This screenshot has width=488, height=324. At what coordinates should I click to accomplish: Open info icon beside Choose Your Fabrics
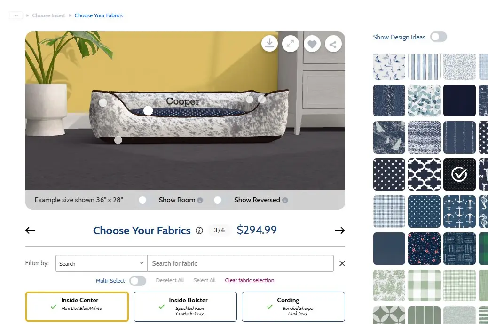(x=199, y=231)
